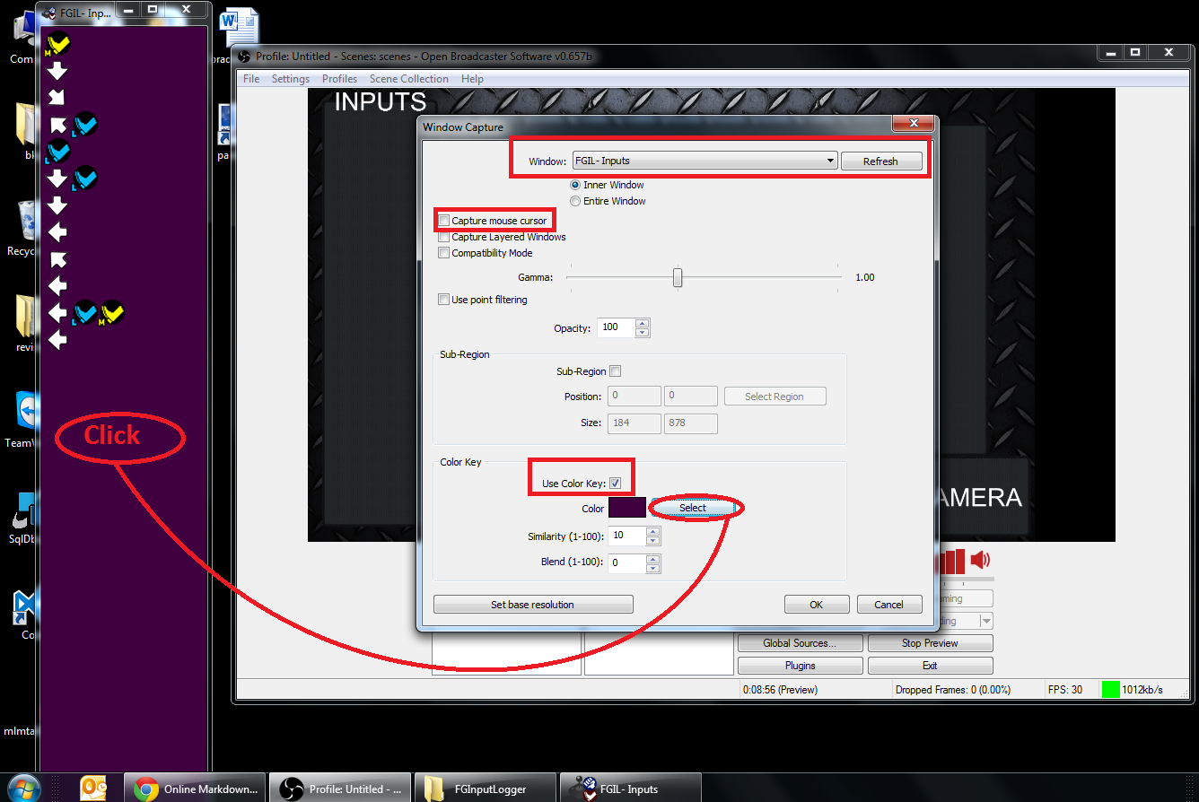
Task: Click '0:08:56 (Preview)' status text
Action: click(780, 690)
